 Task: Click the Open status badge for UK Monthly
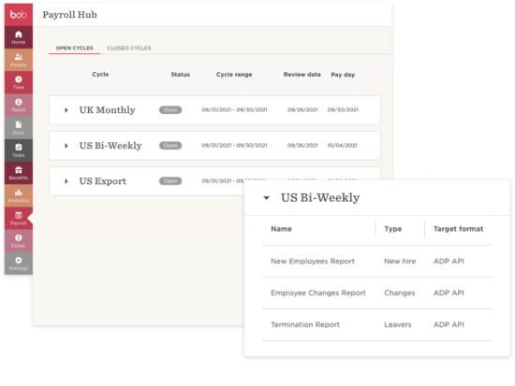click(170, 110)
